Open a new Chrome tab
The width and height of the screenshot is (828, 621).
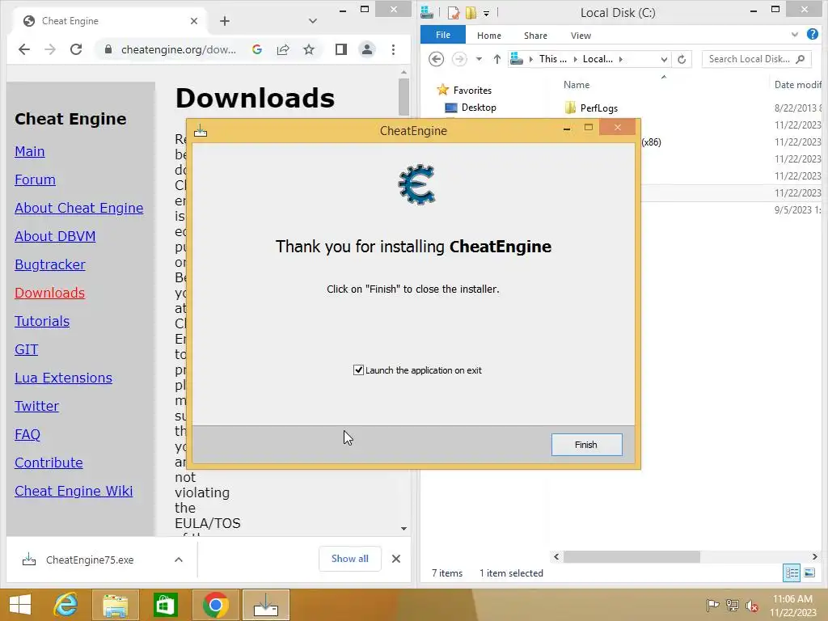(225, 21)
